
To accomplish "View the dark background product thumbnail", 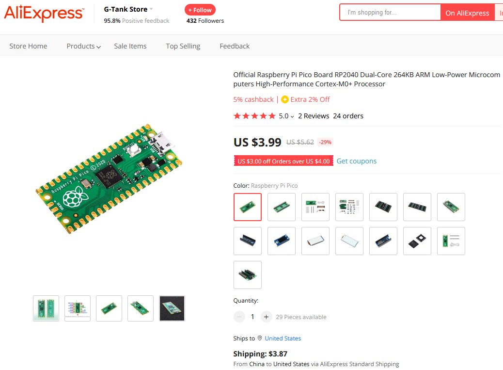I will (172, 308).
